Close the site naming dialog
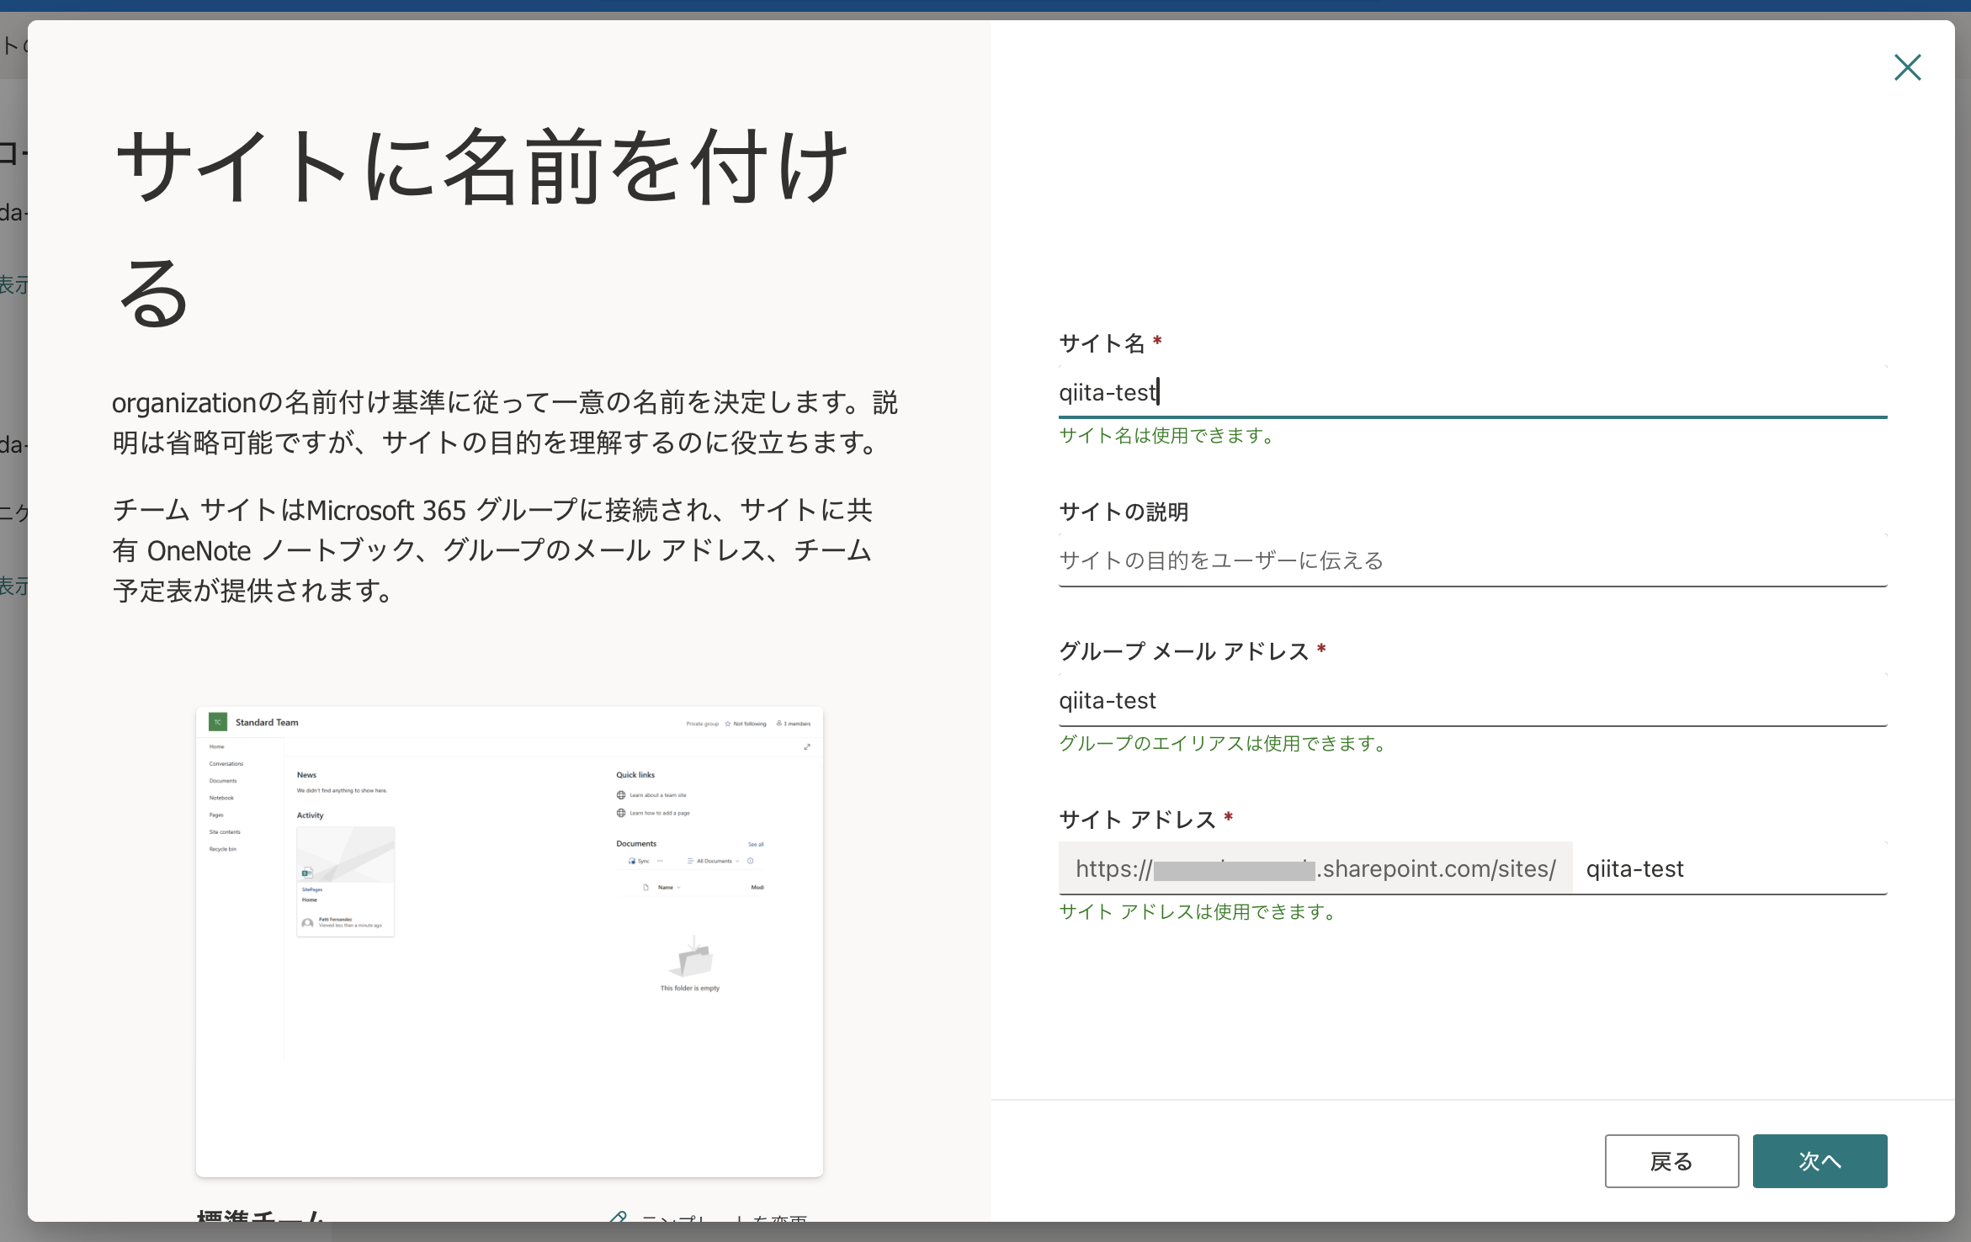The height and width of the screenshot is (1242, 1971). [1907, 68]
